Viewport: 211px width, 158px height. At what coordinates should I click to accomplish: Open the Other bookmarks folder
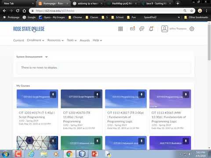point(196,17)
